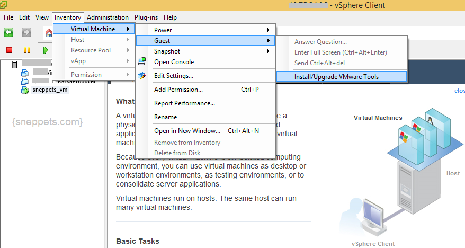Open the File menu

(8, 17)
